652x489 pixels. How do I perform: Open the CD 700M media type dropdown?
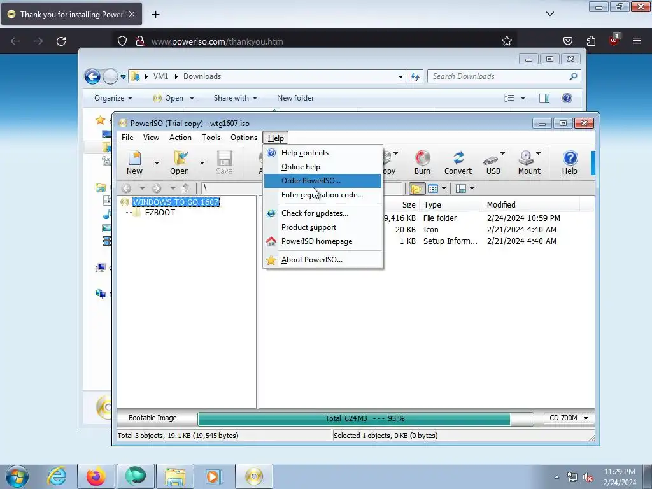click(x=569, y=418)
